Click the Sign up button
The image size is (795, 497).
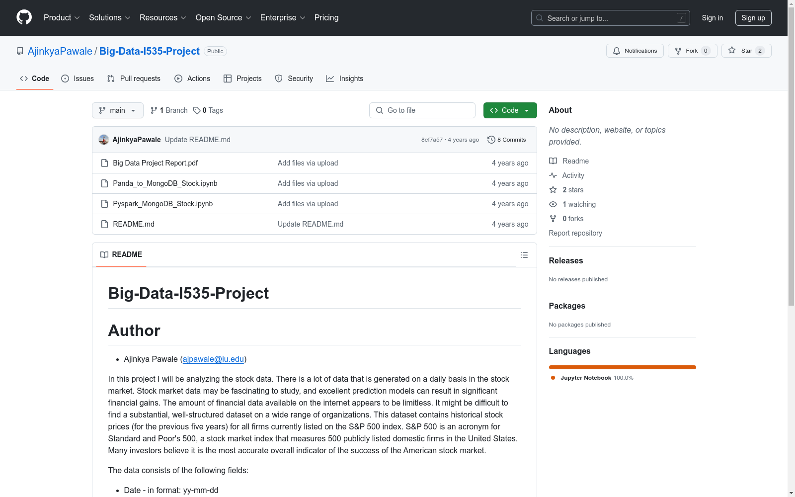(x=753, y=18)
